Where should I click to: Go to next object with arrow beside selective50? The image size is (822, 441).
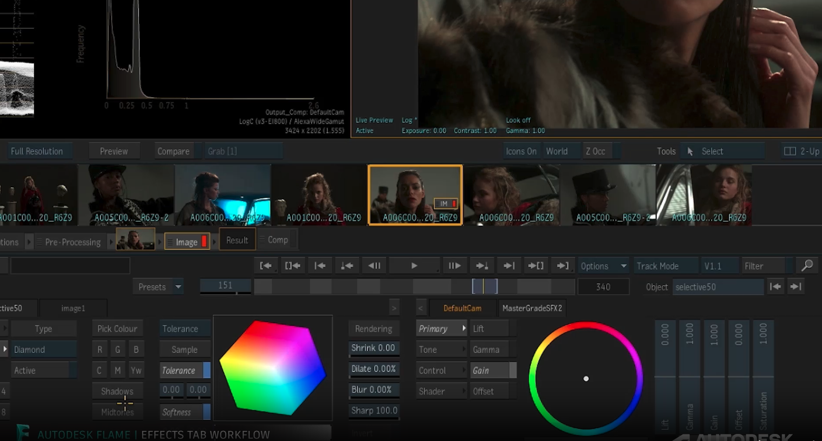click(x=796, y=287)
